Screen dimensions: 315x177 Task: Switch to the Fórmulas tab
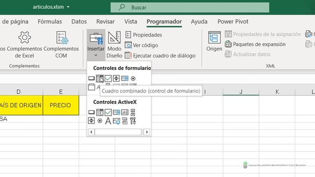tap(50, 22)
